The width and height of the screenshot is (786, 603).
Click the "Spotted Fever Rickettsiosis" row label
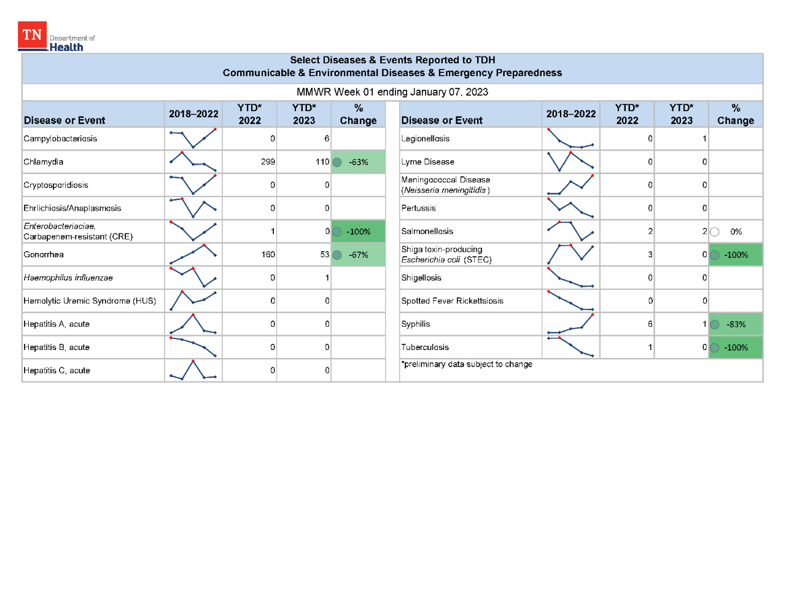pyautogui.click(x=452, y=301)
